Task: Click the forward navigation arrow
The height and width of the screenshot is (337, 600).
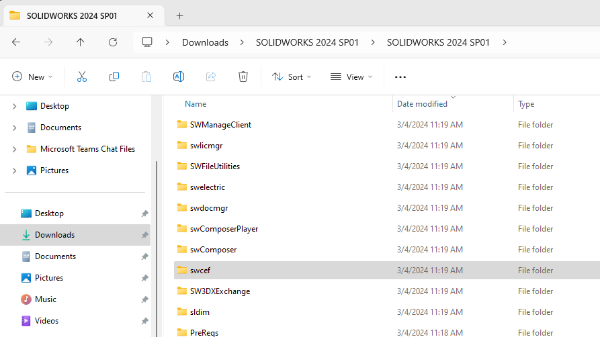Action: click(x=48, y=42)
